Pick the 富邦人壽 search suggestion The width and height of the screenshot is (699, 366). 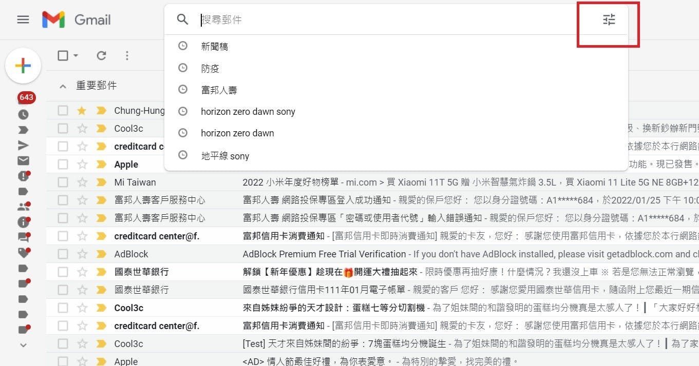396,90
